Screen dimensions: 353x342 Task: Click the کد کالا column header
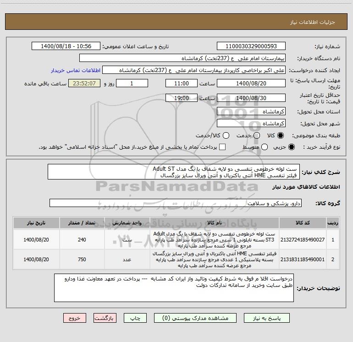click(303, 223)
